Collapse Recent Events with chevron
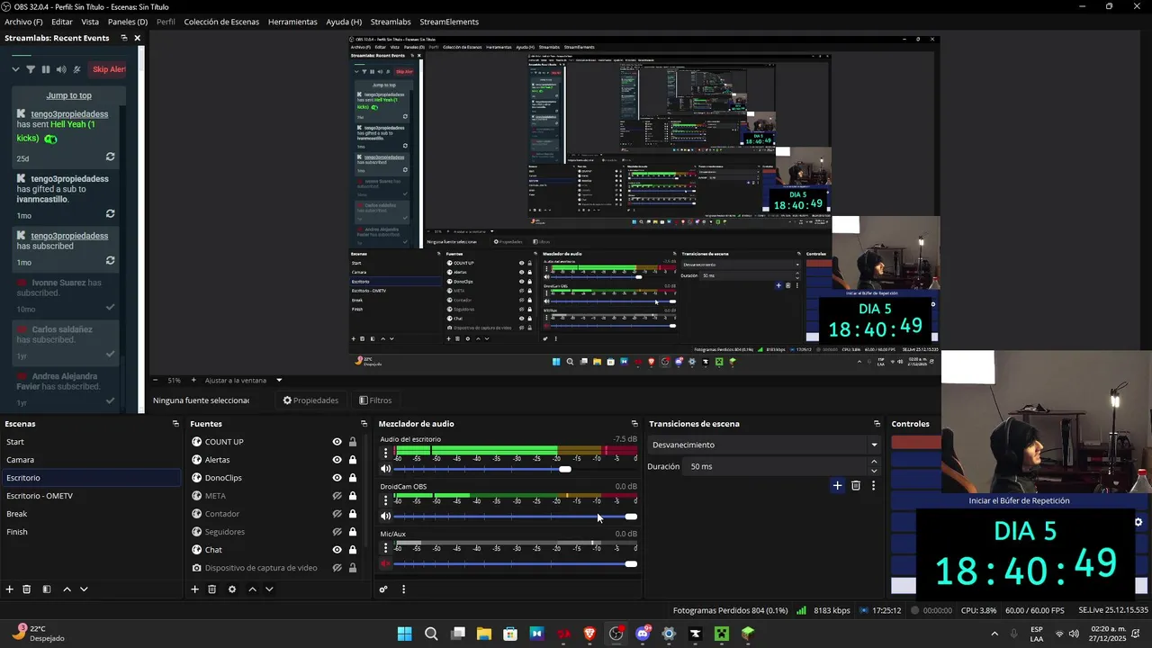 tap(15, 69)
